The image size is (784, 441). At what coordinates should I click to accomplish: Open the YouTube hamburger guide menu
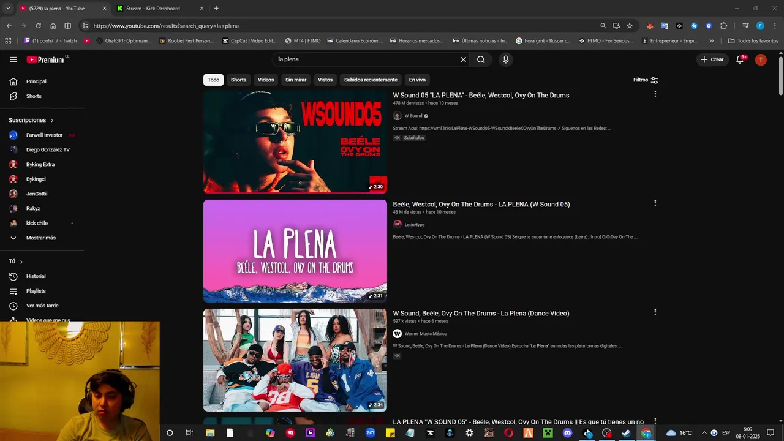click(13, 59)
